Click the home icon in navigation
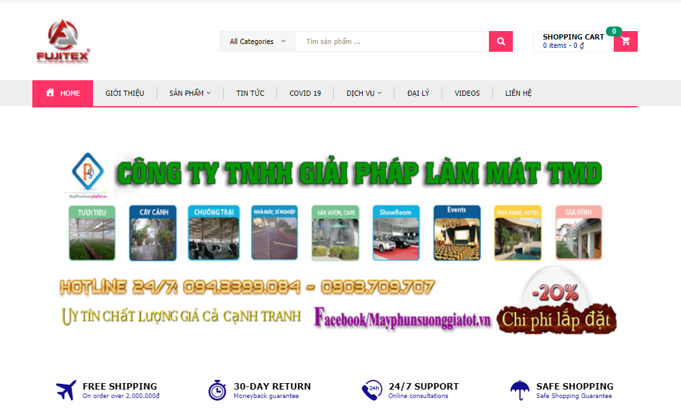681x409 pixels. coord(50,93)
